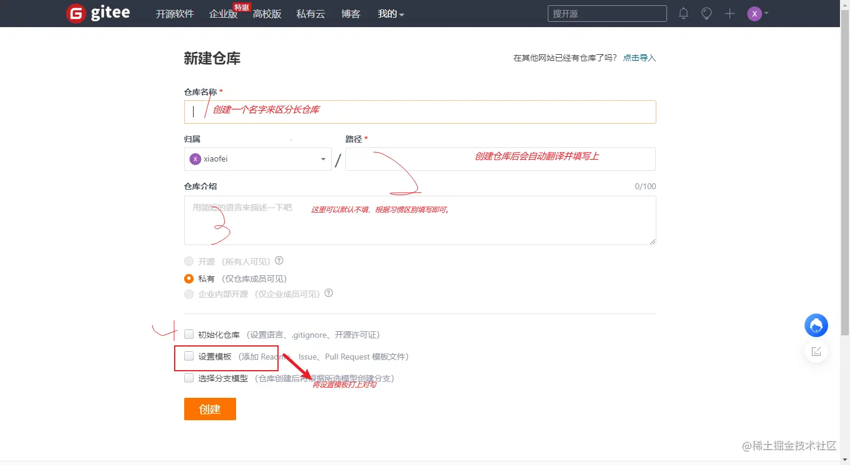Click the 搜开源 search box
The height and width of the screenshot is (465, 850).
tap(607, 14)
